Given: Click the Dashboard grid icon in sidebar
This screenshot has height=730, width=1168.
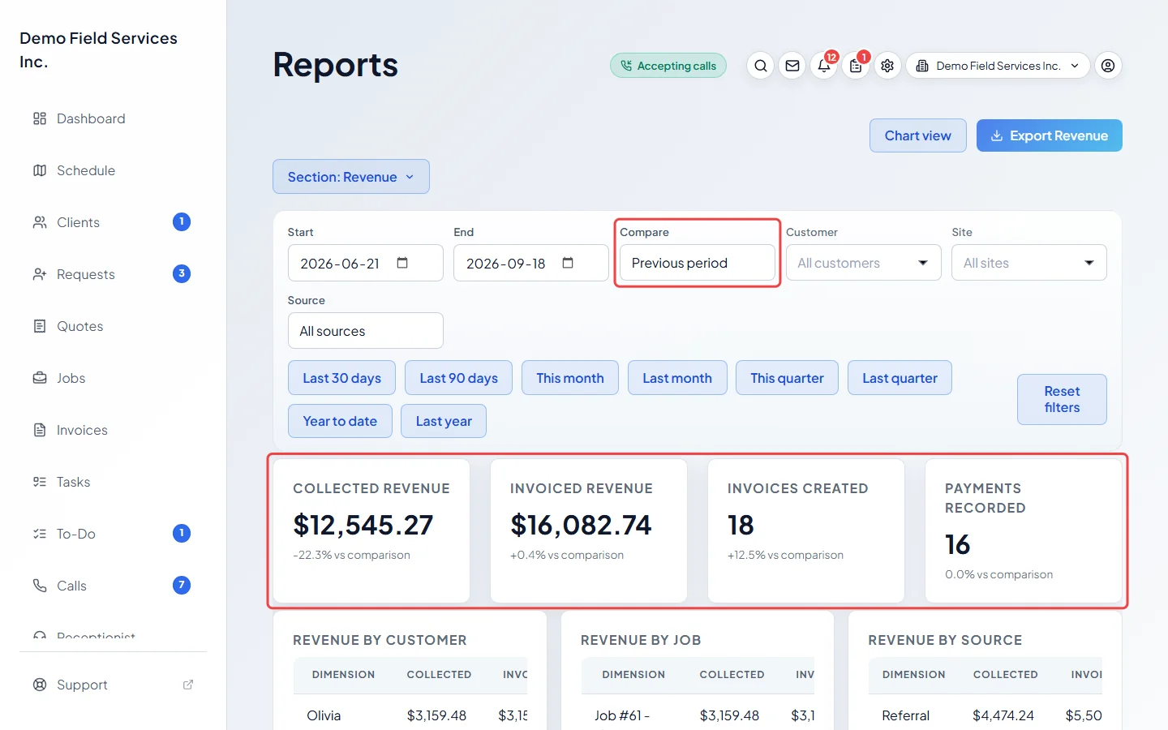Looking at the screenshot, I should (x=40, y=118).
